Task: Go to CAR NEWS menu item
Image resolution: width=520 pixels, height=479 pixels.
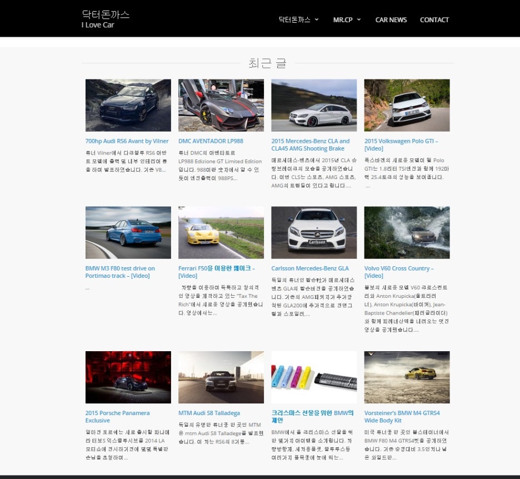Action: pyautogui.click(x=391, y=20)
